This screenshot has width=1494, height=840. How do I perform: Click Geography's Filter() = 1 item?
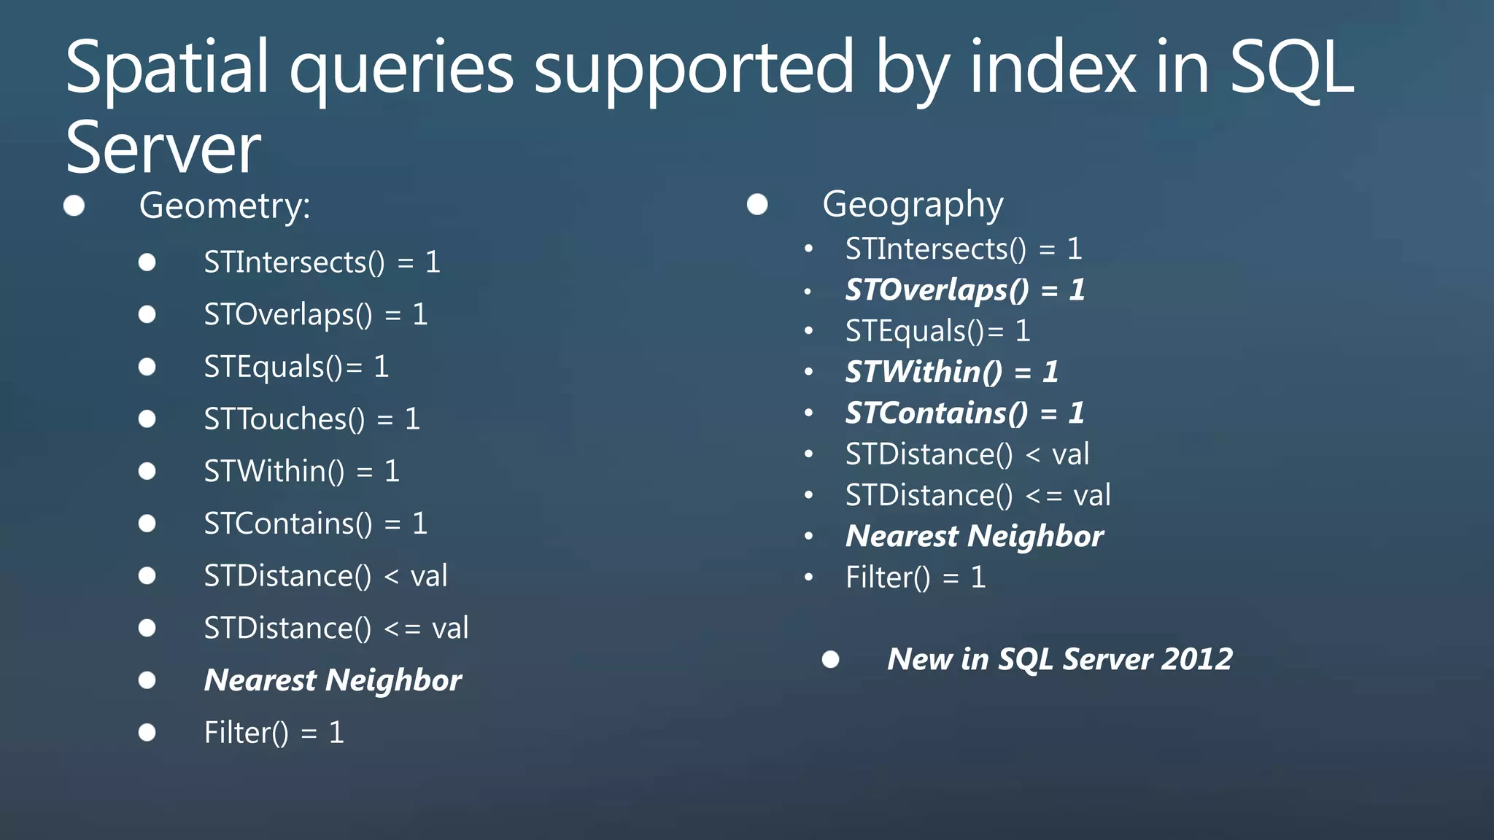(x=916, y=577)
